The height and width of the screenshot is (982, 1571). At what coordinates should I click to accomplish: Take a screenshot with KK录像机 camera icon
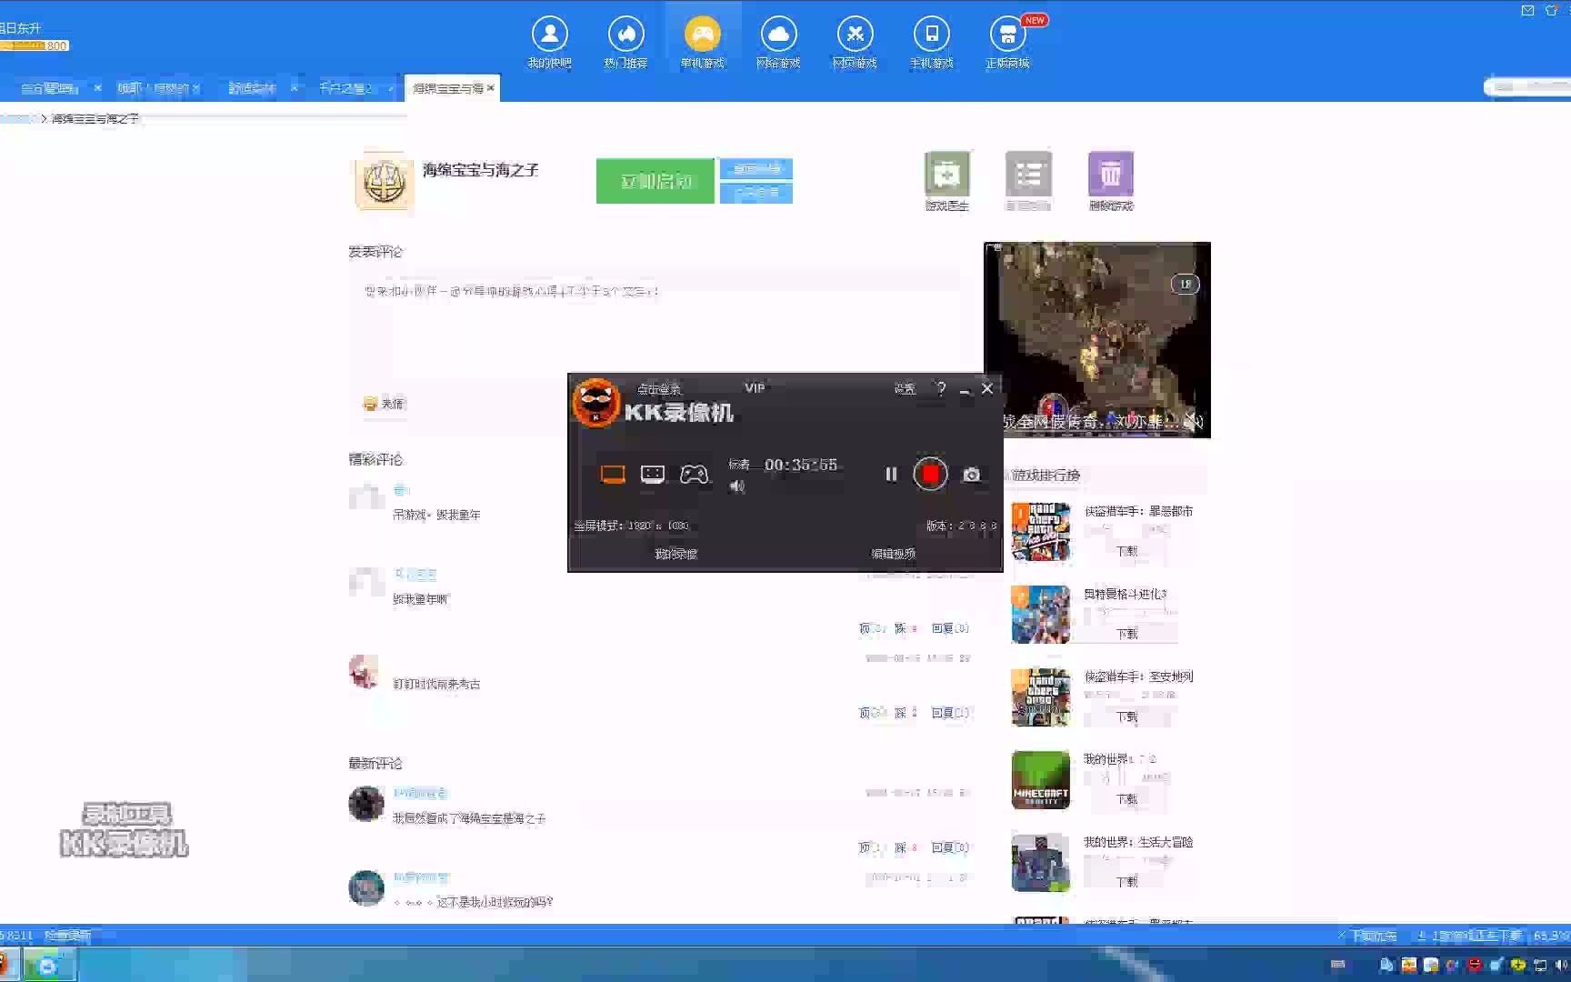click(972, 475)
